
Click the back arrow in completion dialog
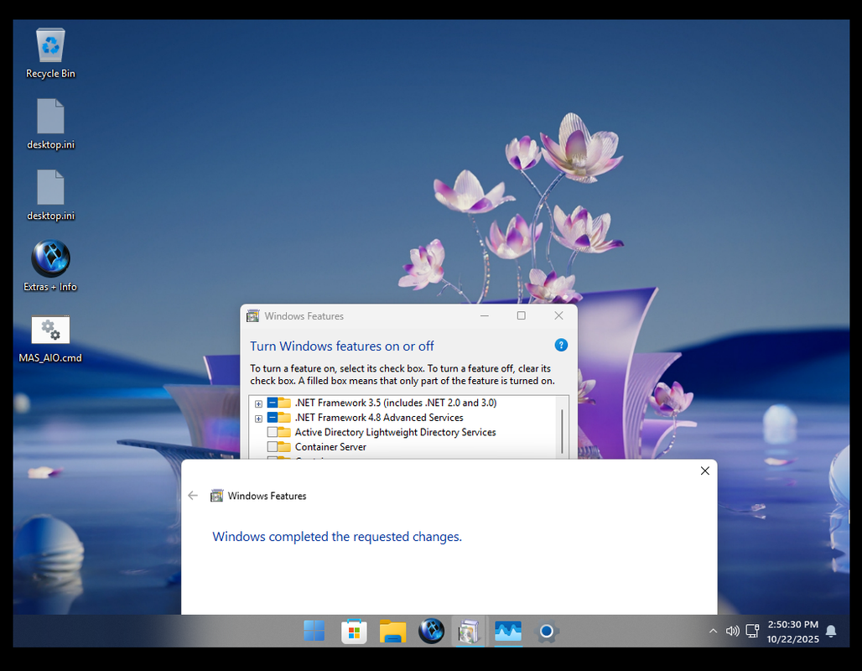pos(192,496)
